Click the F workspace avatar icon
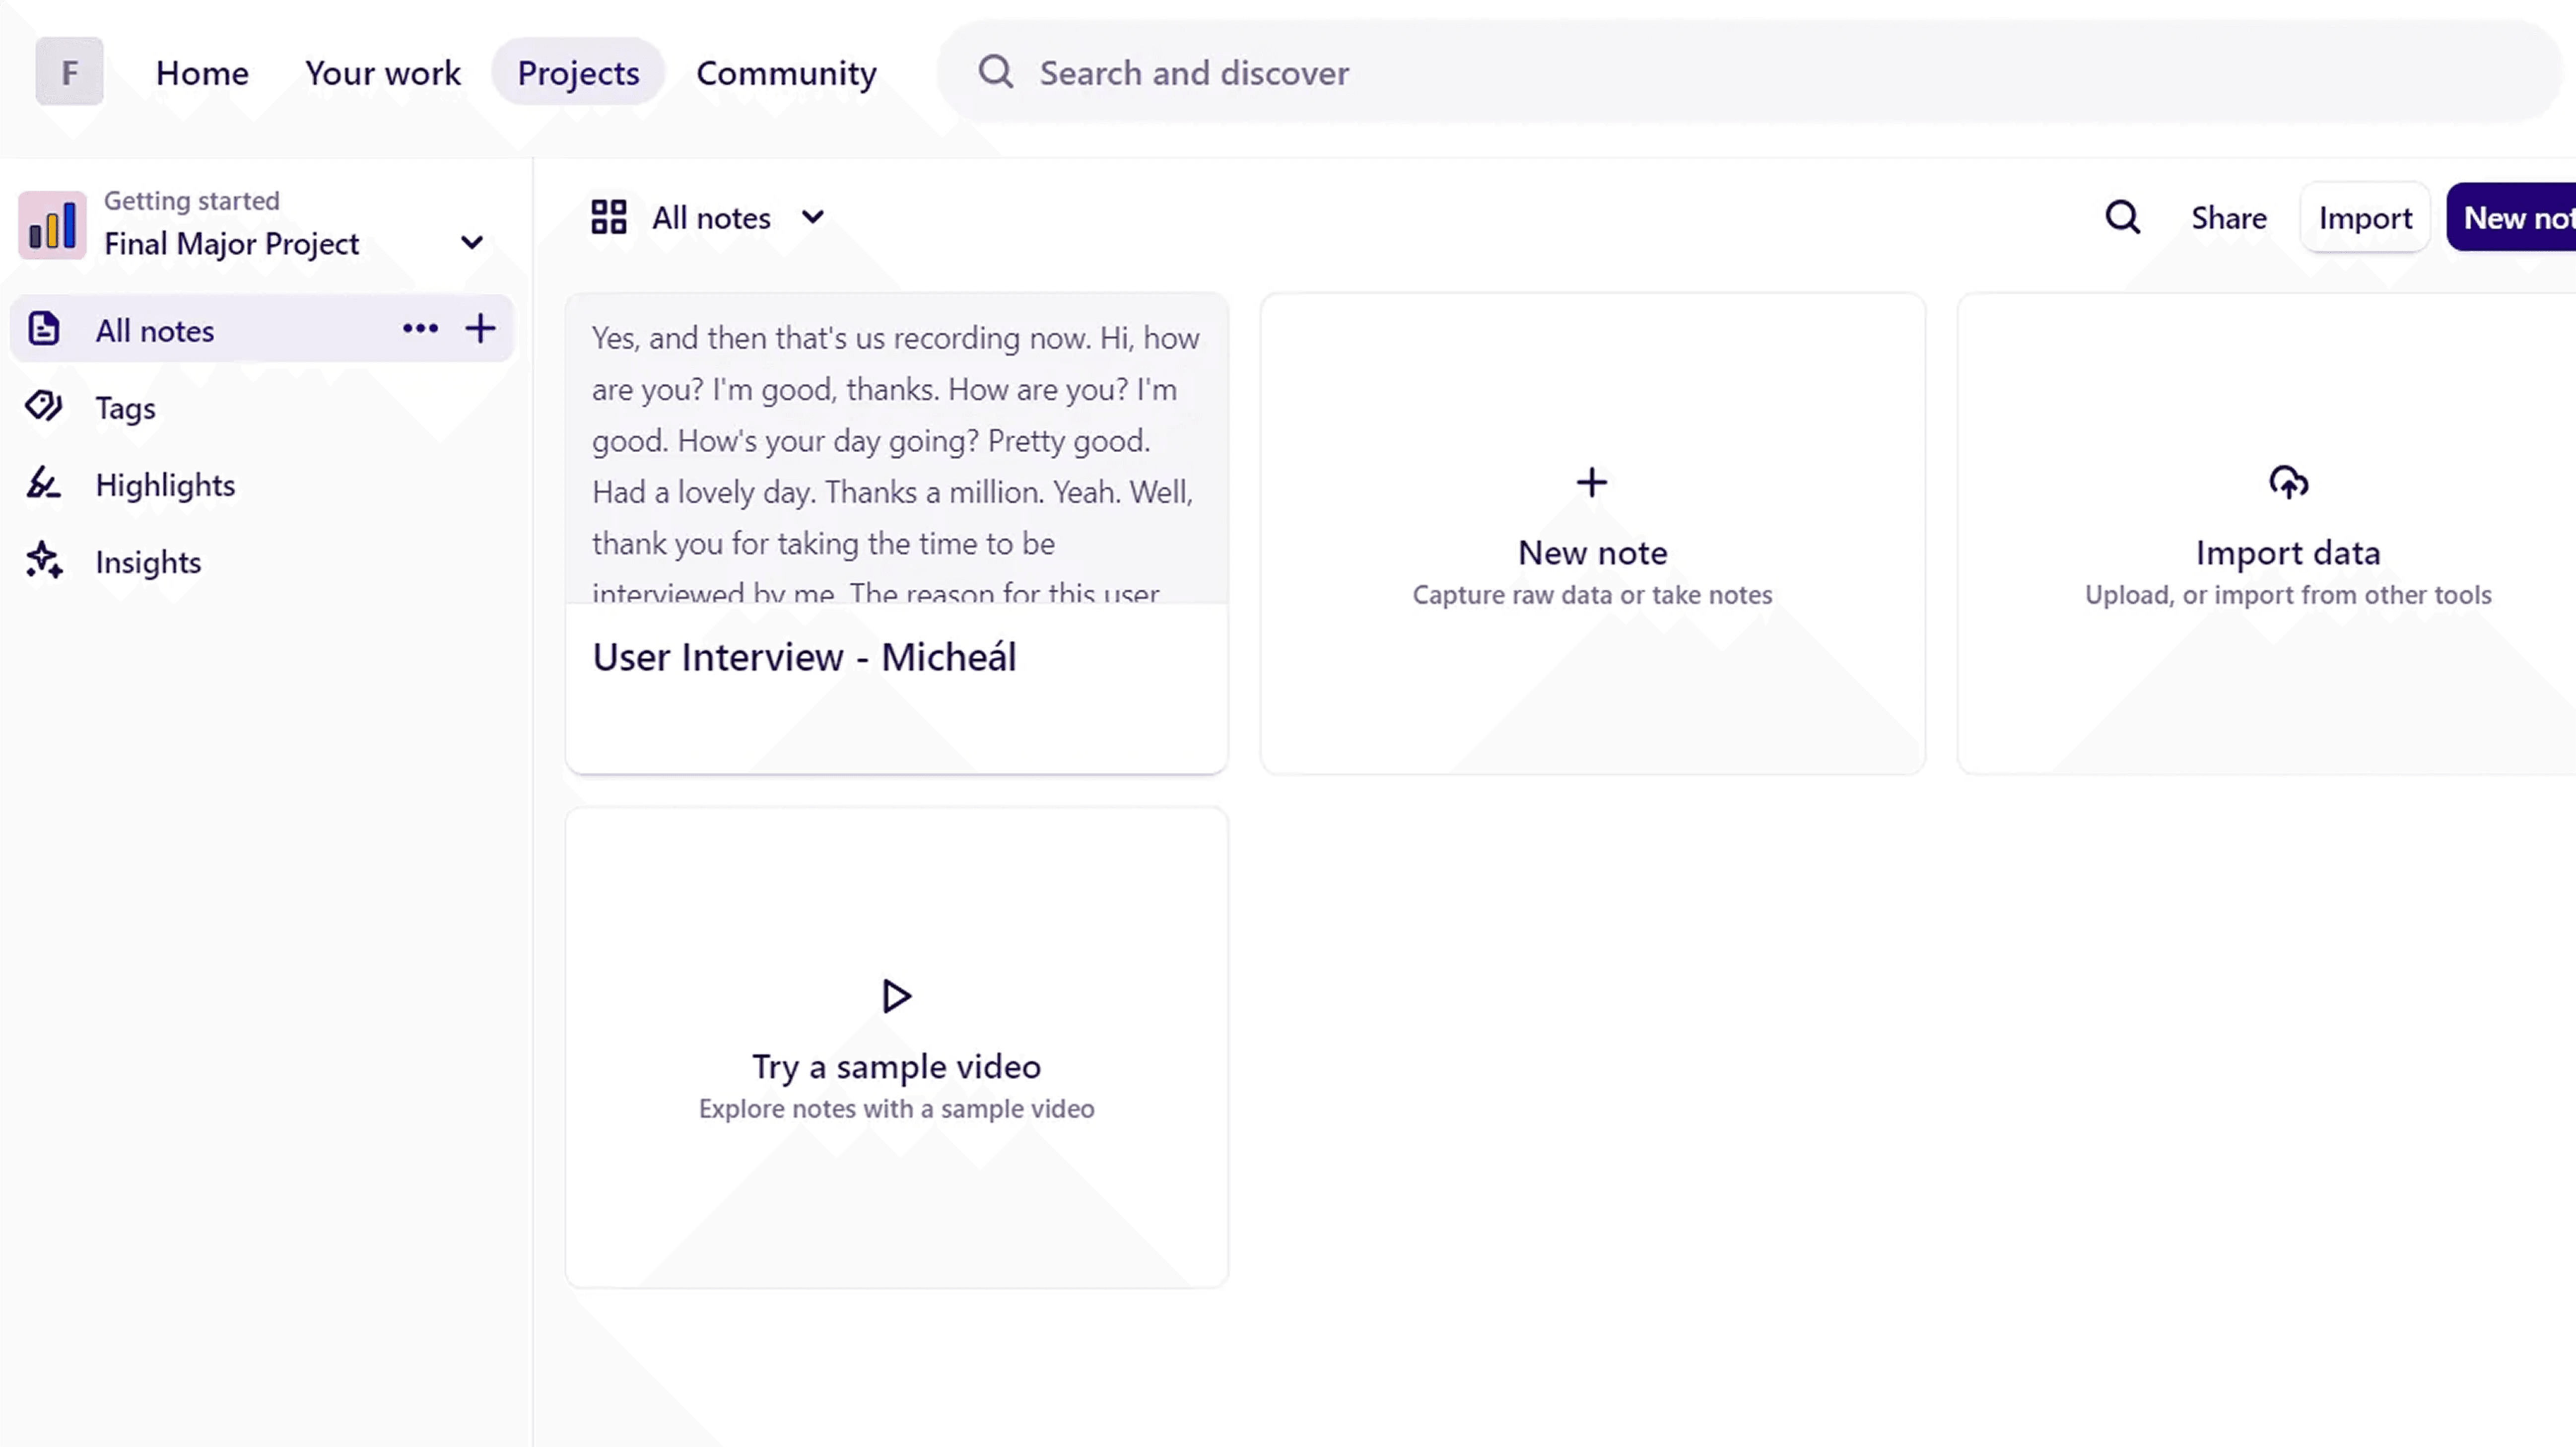The image size is (2576, 1447). point(69,72)
